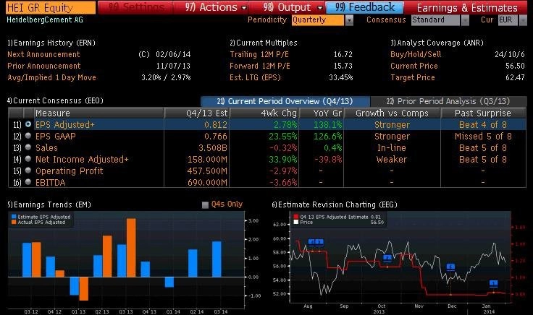Click the blue marker near Jan on chart
Viewport: 533px width, 315px height.
(494, 283)
